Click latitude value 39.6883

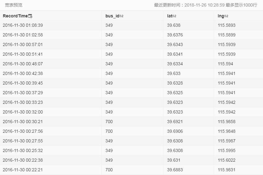(x=175, y=170)
